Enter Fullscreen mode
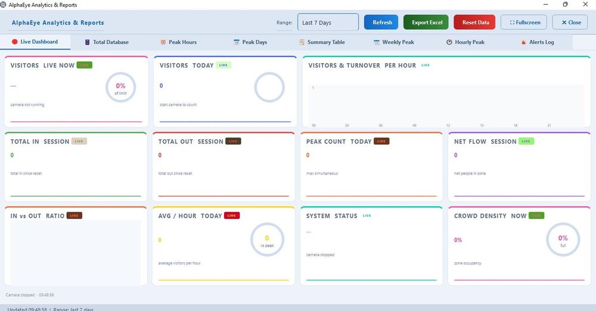The image size is (596, 311). [x=523, y=23]
